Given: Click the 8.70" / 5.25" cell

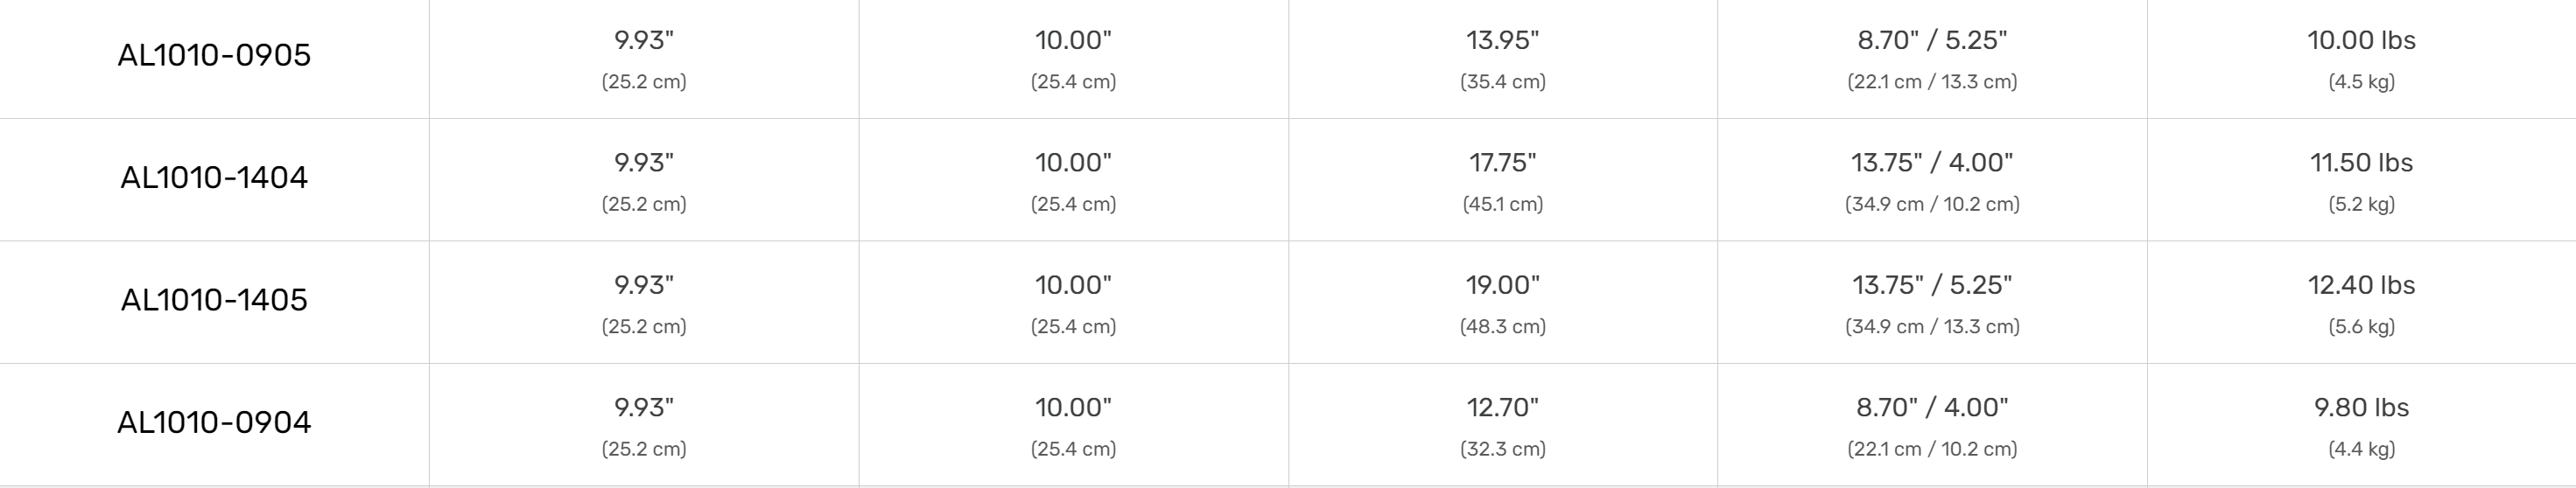Looking at the screenshot, I should tap(1932, 41).
